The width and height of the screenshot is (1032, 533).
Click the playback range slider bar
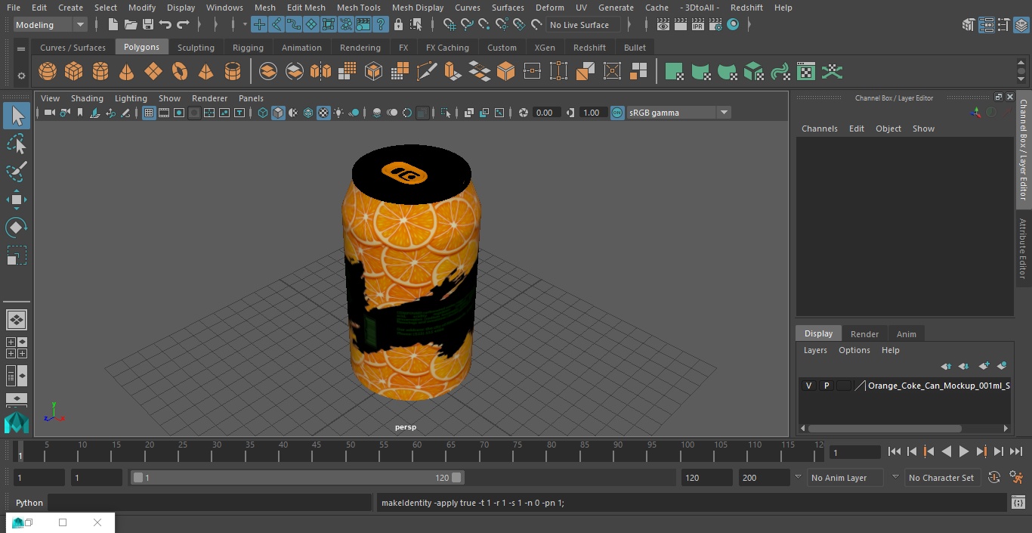tap(298, 477)
